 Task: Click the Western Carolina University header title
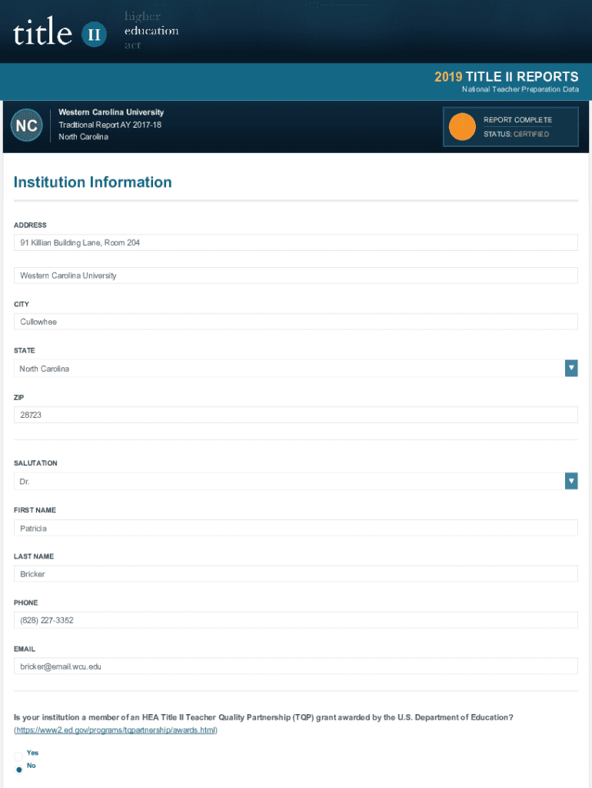tap(111, 112)
